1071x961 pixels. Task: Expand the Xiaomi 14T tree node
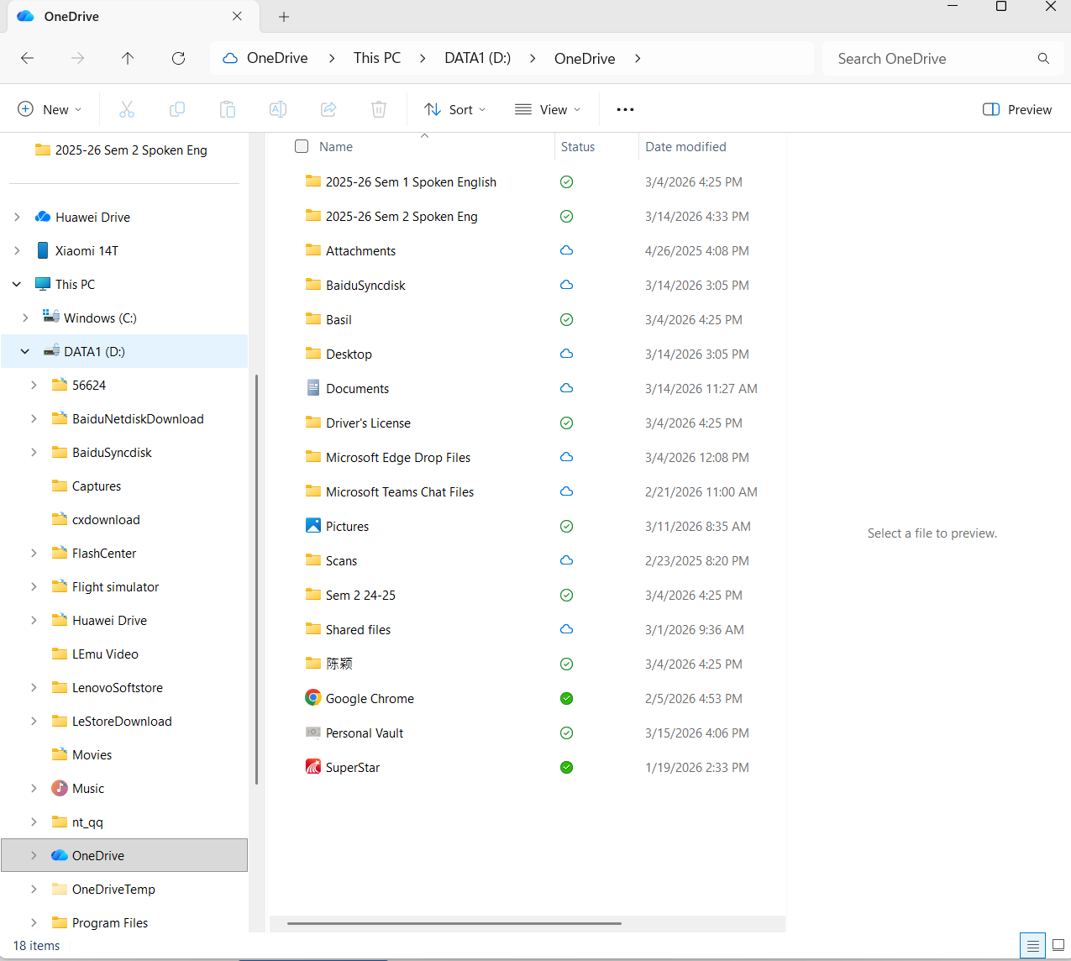(17, 250)
